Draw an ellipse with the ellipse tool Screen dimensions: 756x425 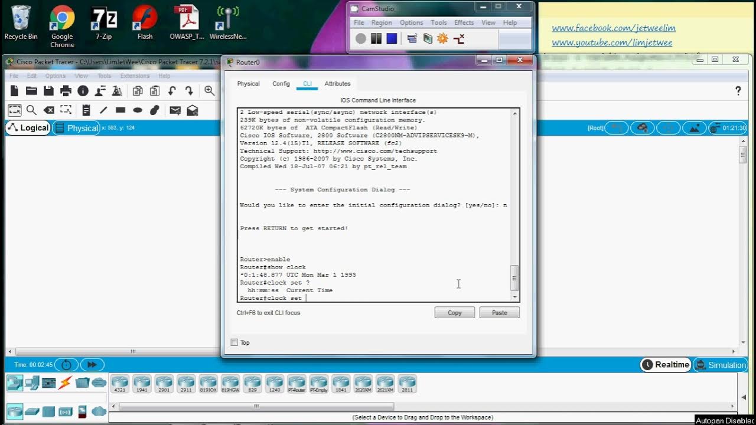(138, 110)
